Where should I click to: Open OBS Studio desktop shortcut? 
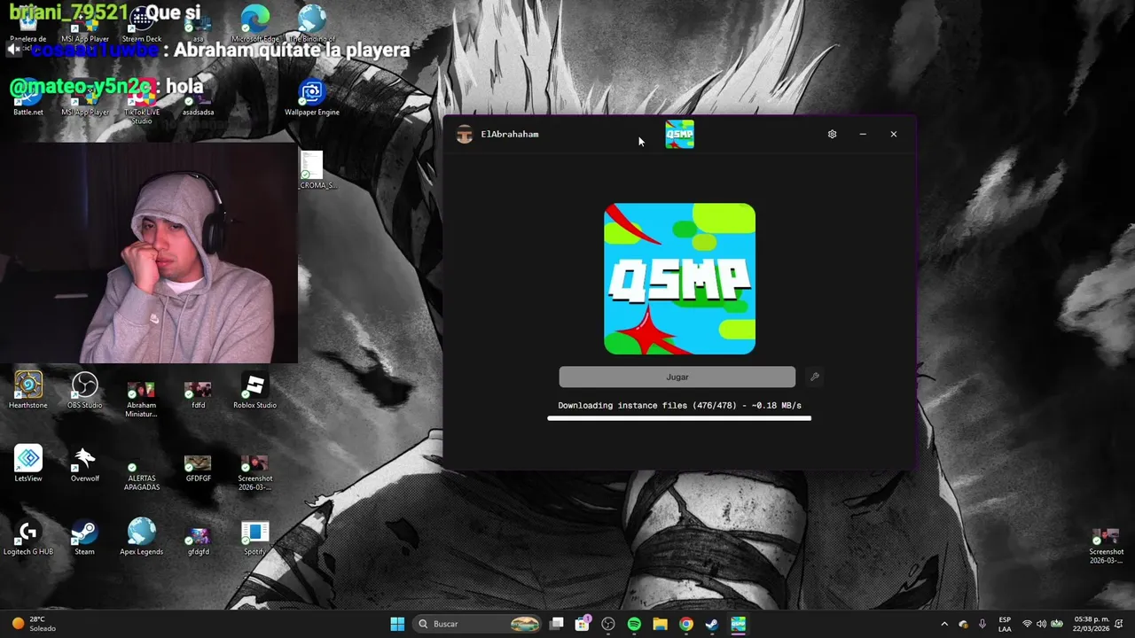[84, 391]
